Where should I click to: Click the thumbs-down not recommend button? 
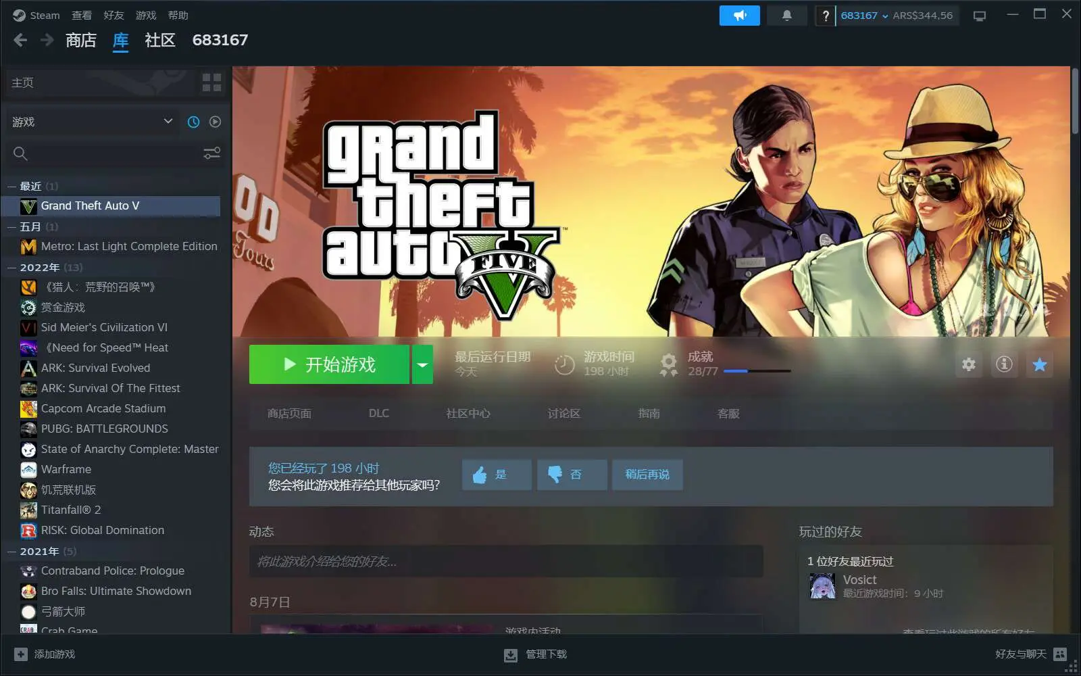click(572, 475)
